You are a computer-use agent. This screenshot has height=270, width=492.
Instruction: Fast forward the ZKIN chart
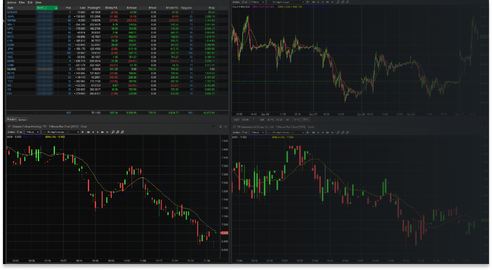click(328, 132)
